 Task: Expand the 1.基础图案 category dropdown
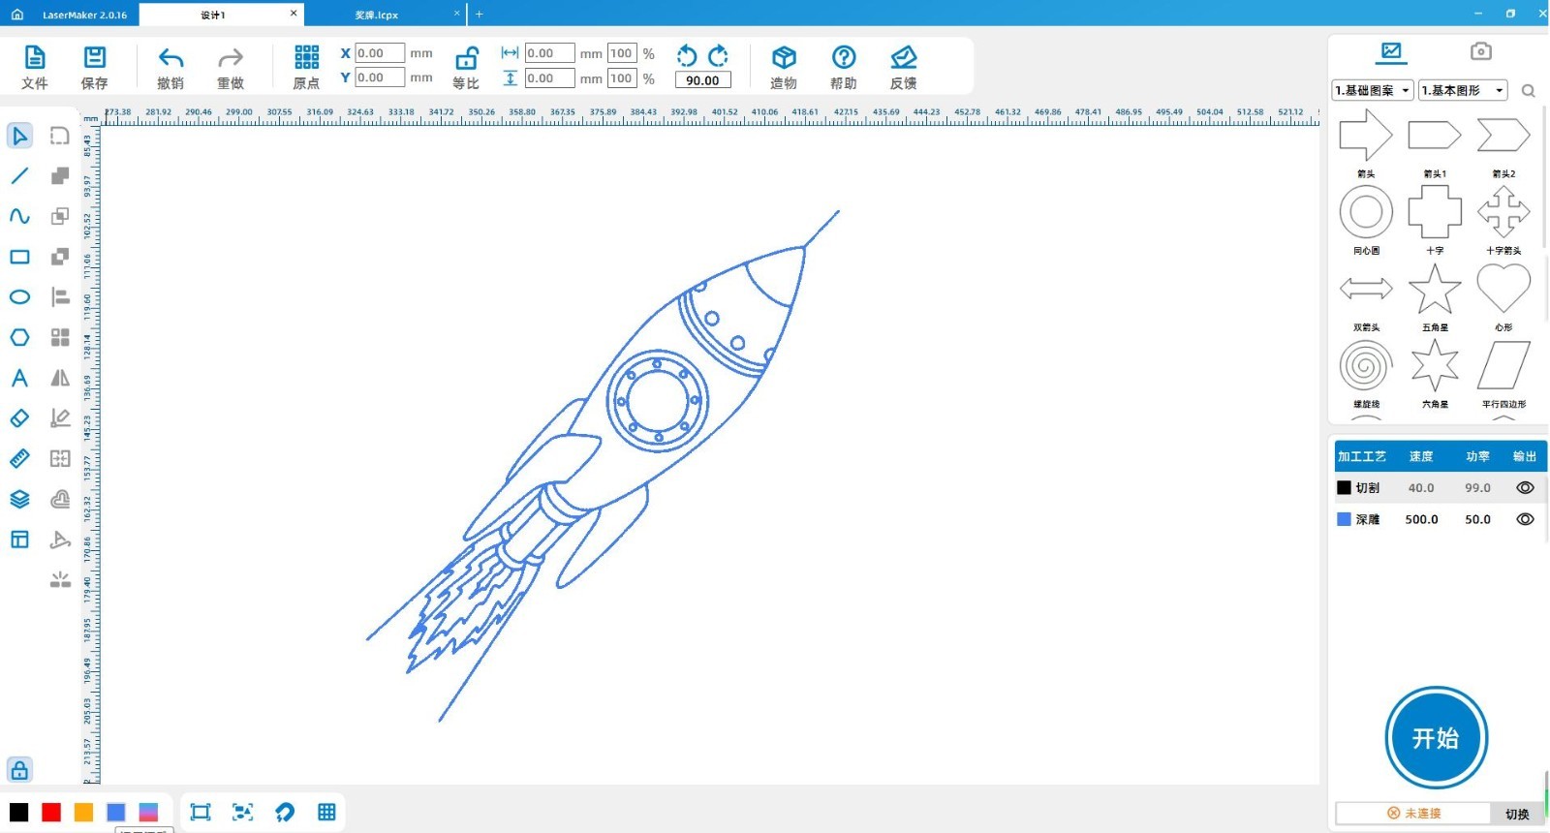point(1373,90)
